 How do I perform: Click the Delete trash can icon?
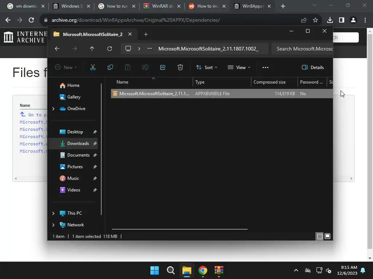click(180, 67)
